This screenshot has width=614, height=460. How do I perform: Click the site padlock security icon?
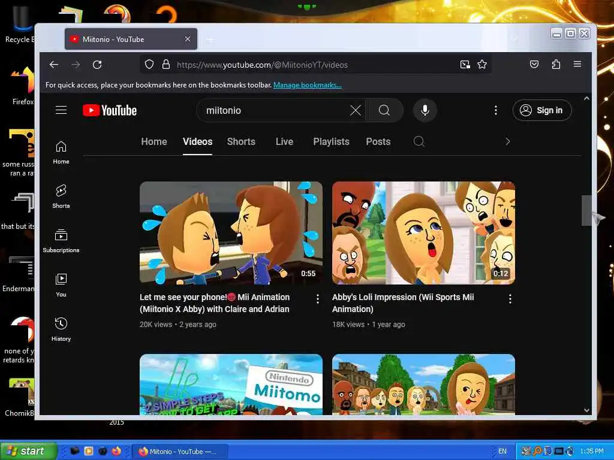tap(166, 65)
